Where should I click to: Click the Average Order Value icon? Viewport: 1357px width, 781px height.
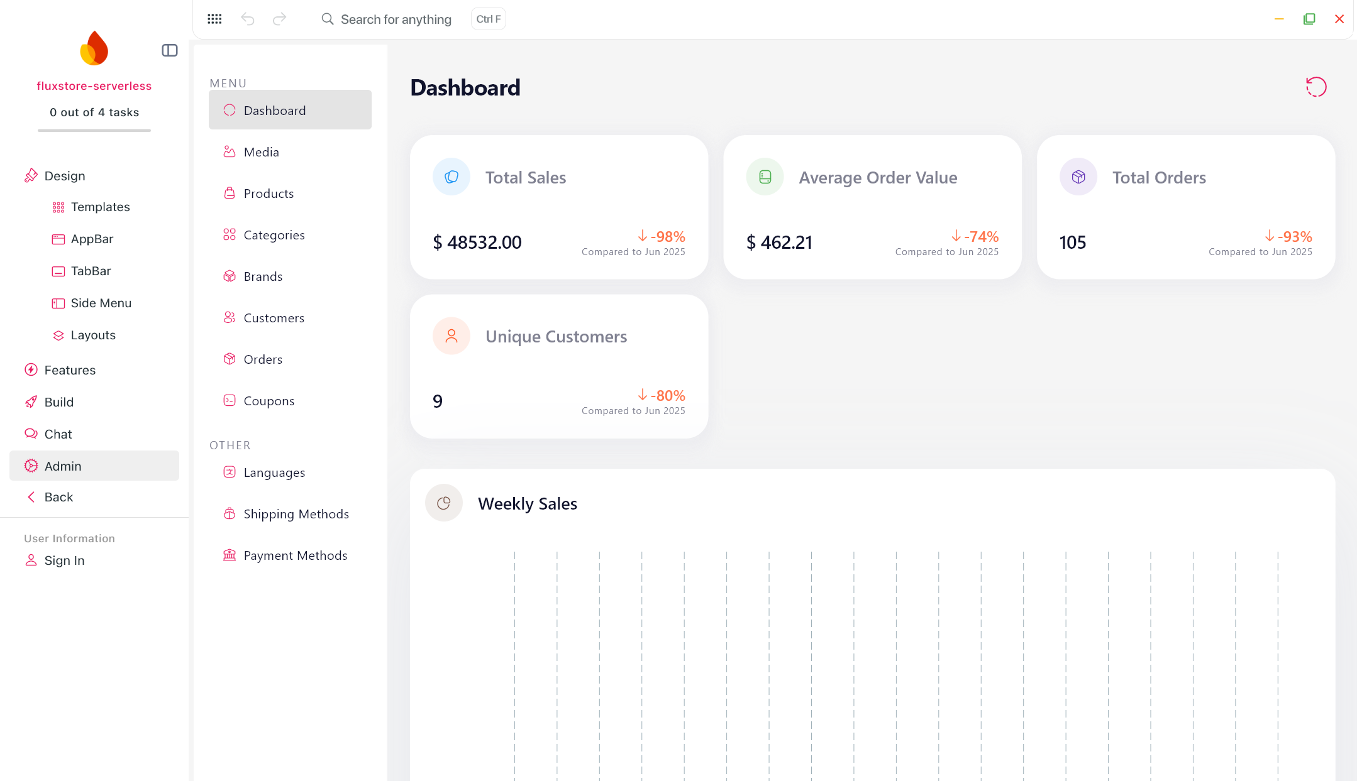[x=765, y=177]
